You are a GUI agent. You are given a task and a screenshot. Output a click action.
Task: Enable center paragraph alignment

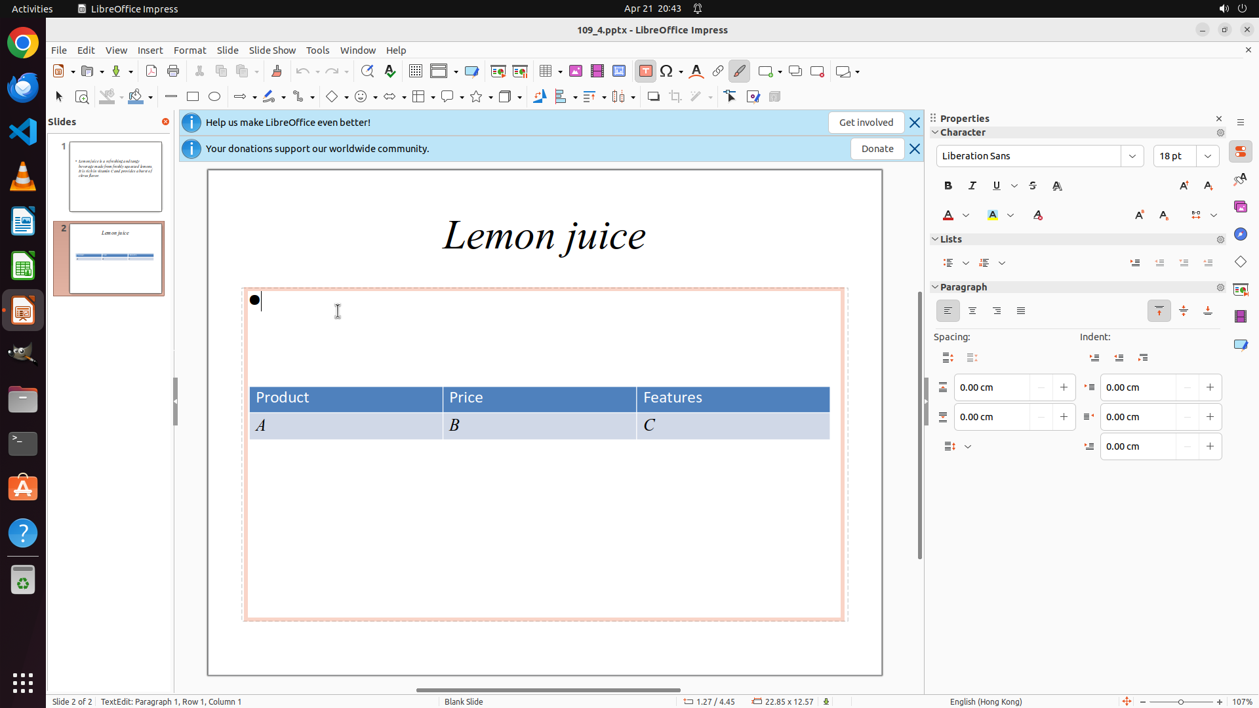tap(972, 311)
